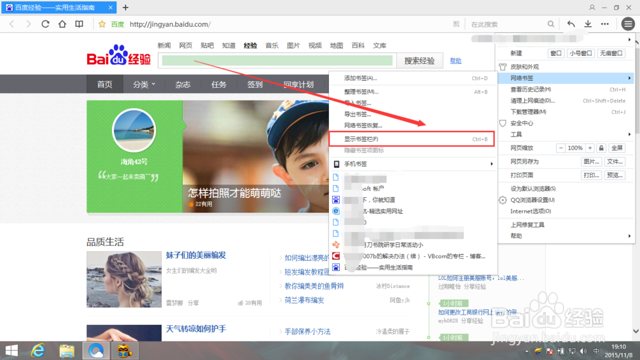Click the 打印... button
Viewport: 640px width, 360px height.
[x=591, y=176]
